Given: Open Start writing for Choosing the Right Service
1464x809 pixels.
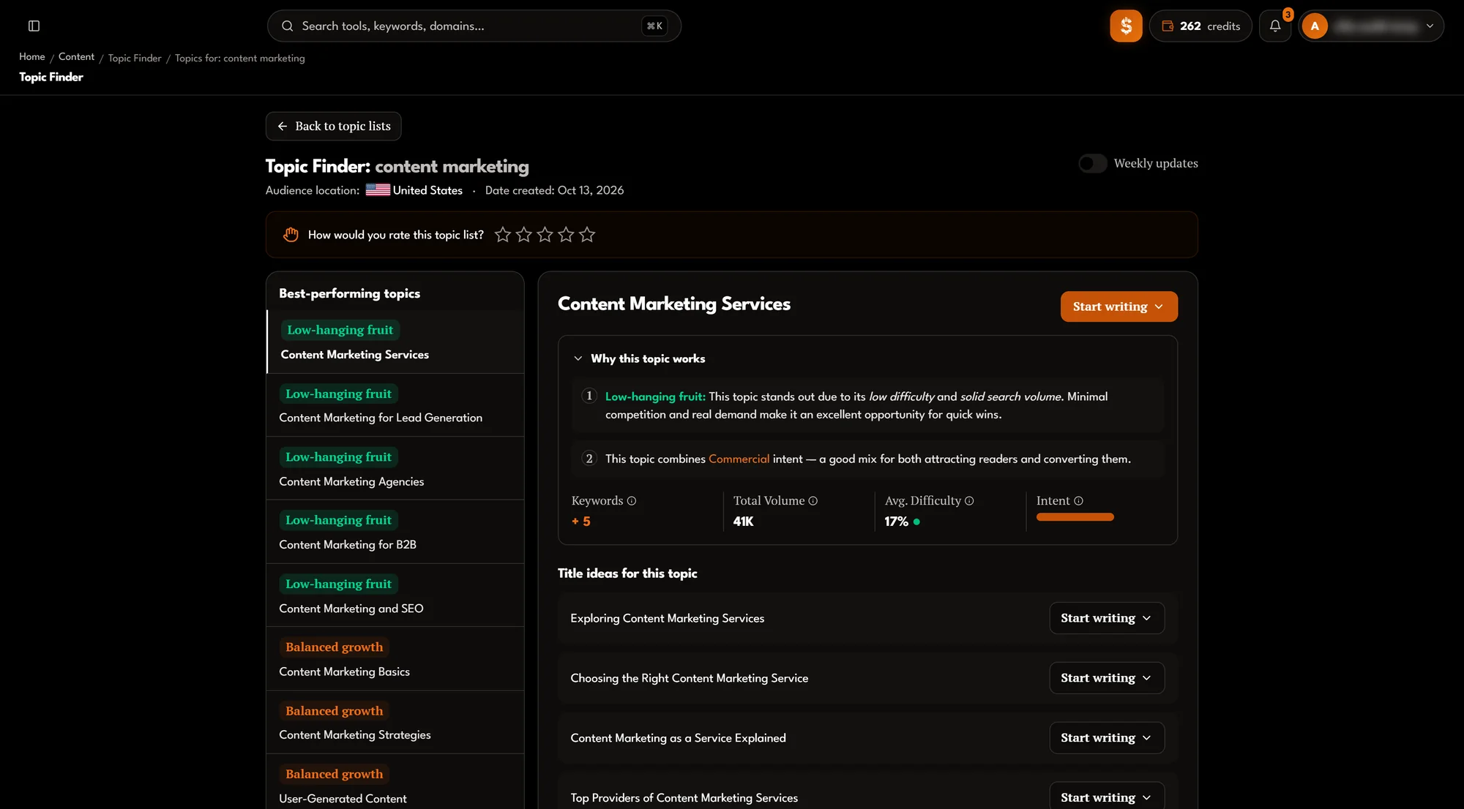Looking at the screenshot, I should (1107, 678).
